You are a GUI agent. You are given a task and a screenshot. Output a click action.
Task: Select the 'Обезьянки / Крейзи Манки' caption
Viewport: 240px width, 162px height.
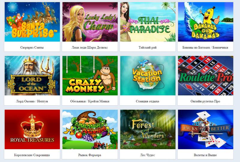pos(90,101)
